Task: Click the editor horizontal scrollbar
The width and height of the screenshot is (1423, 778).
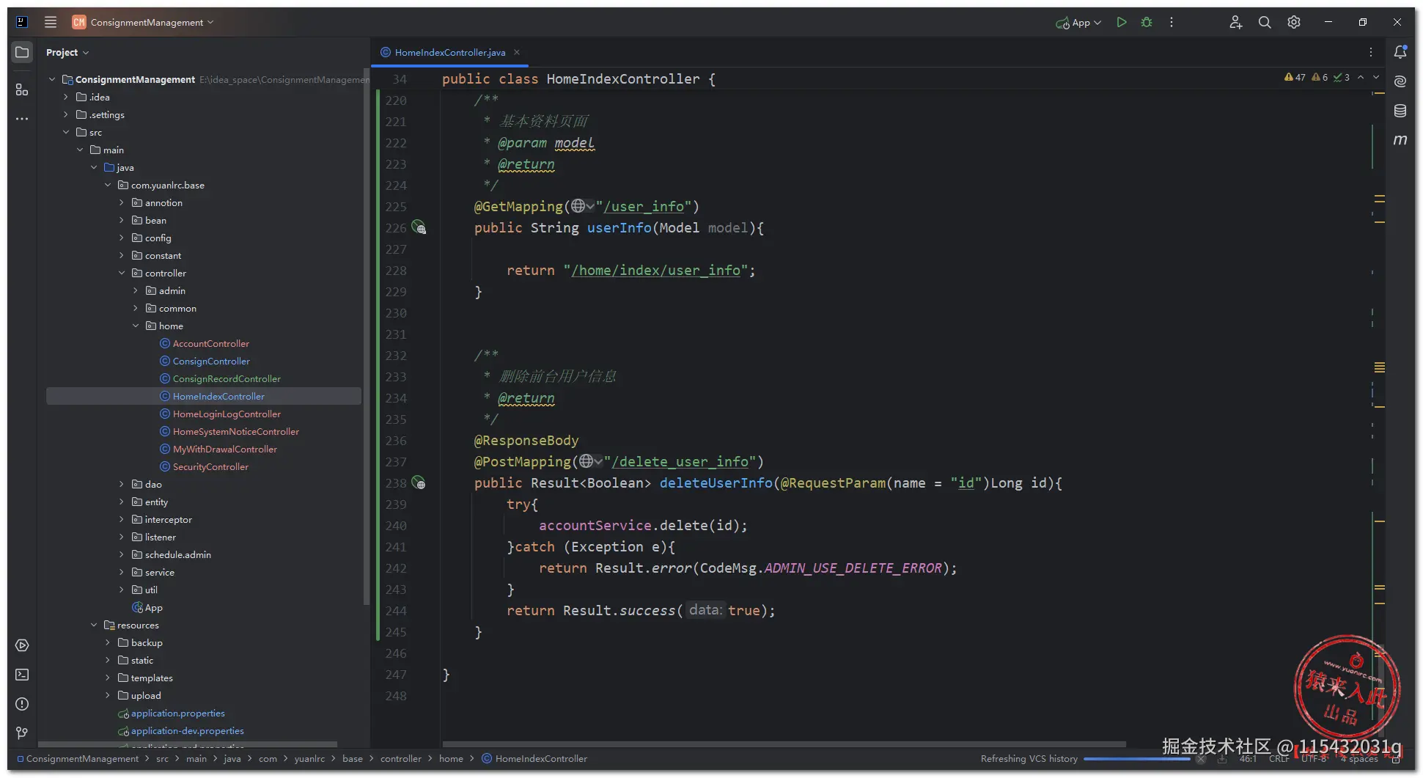Action: pos(784,744)
